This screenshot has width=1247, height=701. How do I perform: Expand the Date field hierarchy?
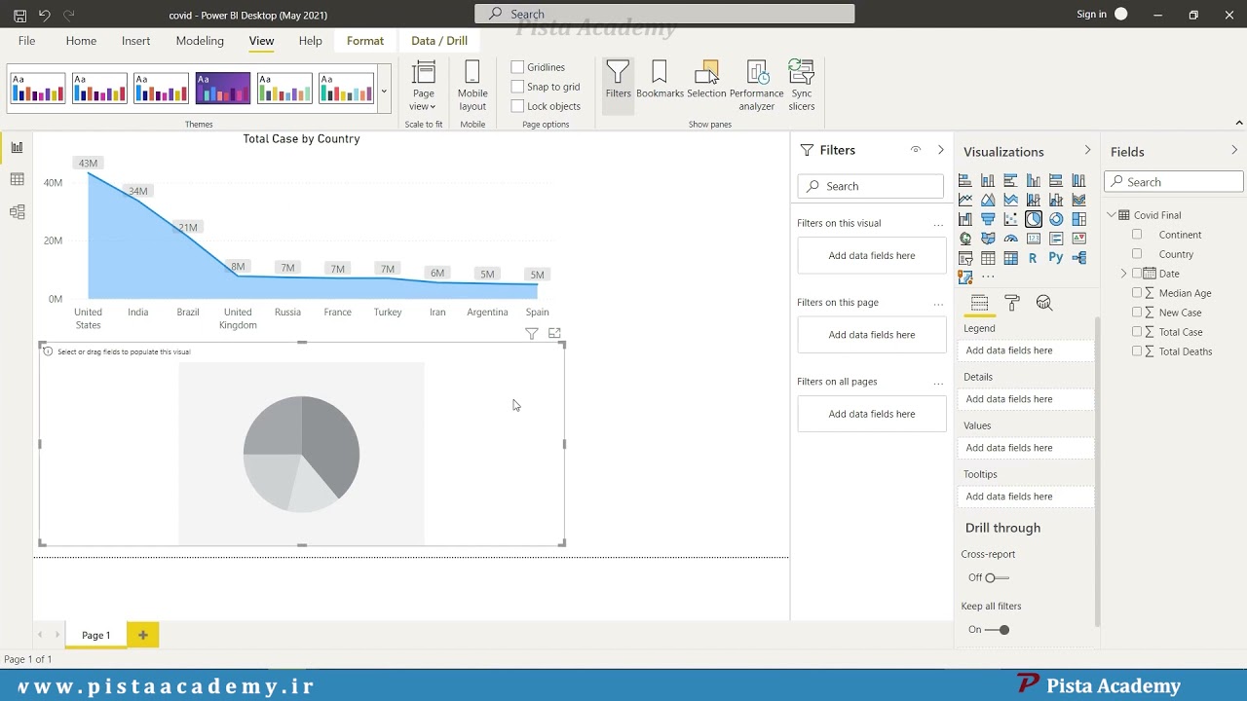[1123, 274]
